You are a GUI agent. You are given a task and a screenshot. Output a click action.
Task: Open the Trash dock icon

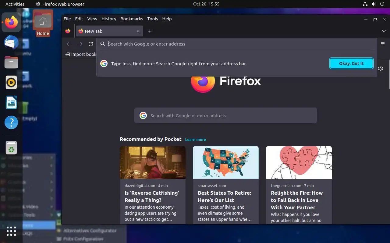click(11, 148)
